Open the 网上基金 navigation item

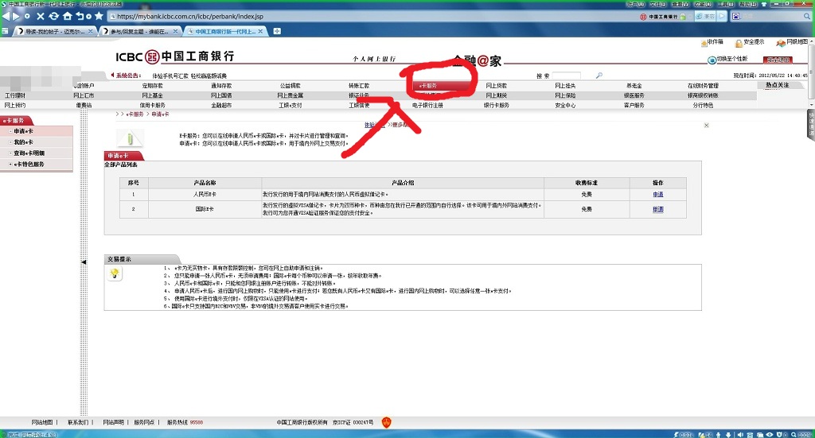(152, 95)
